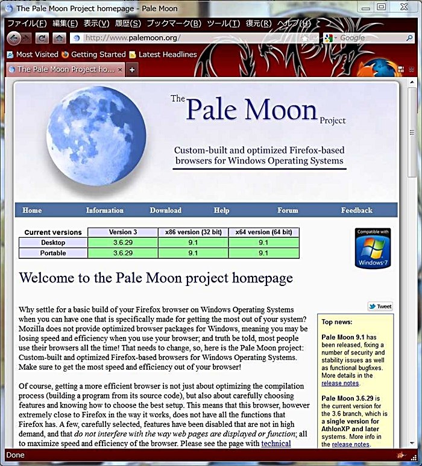Click the scrollbar up arrow

coord(412,82)
